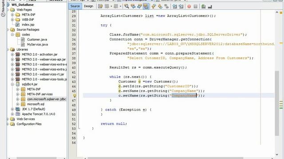Select Configuration Files node
284x159 pixels.
click(x=29, y=124)
